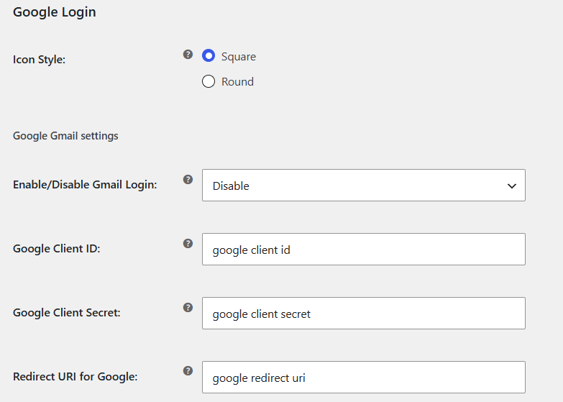The width and height of the screenshot is (563, 402).
Task: Click the Enable/Disable Gmail Login label
Action: pos(85,185)
